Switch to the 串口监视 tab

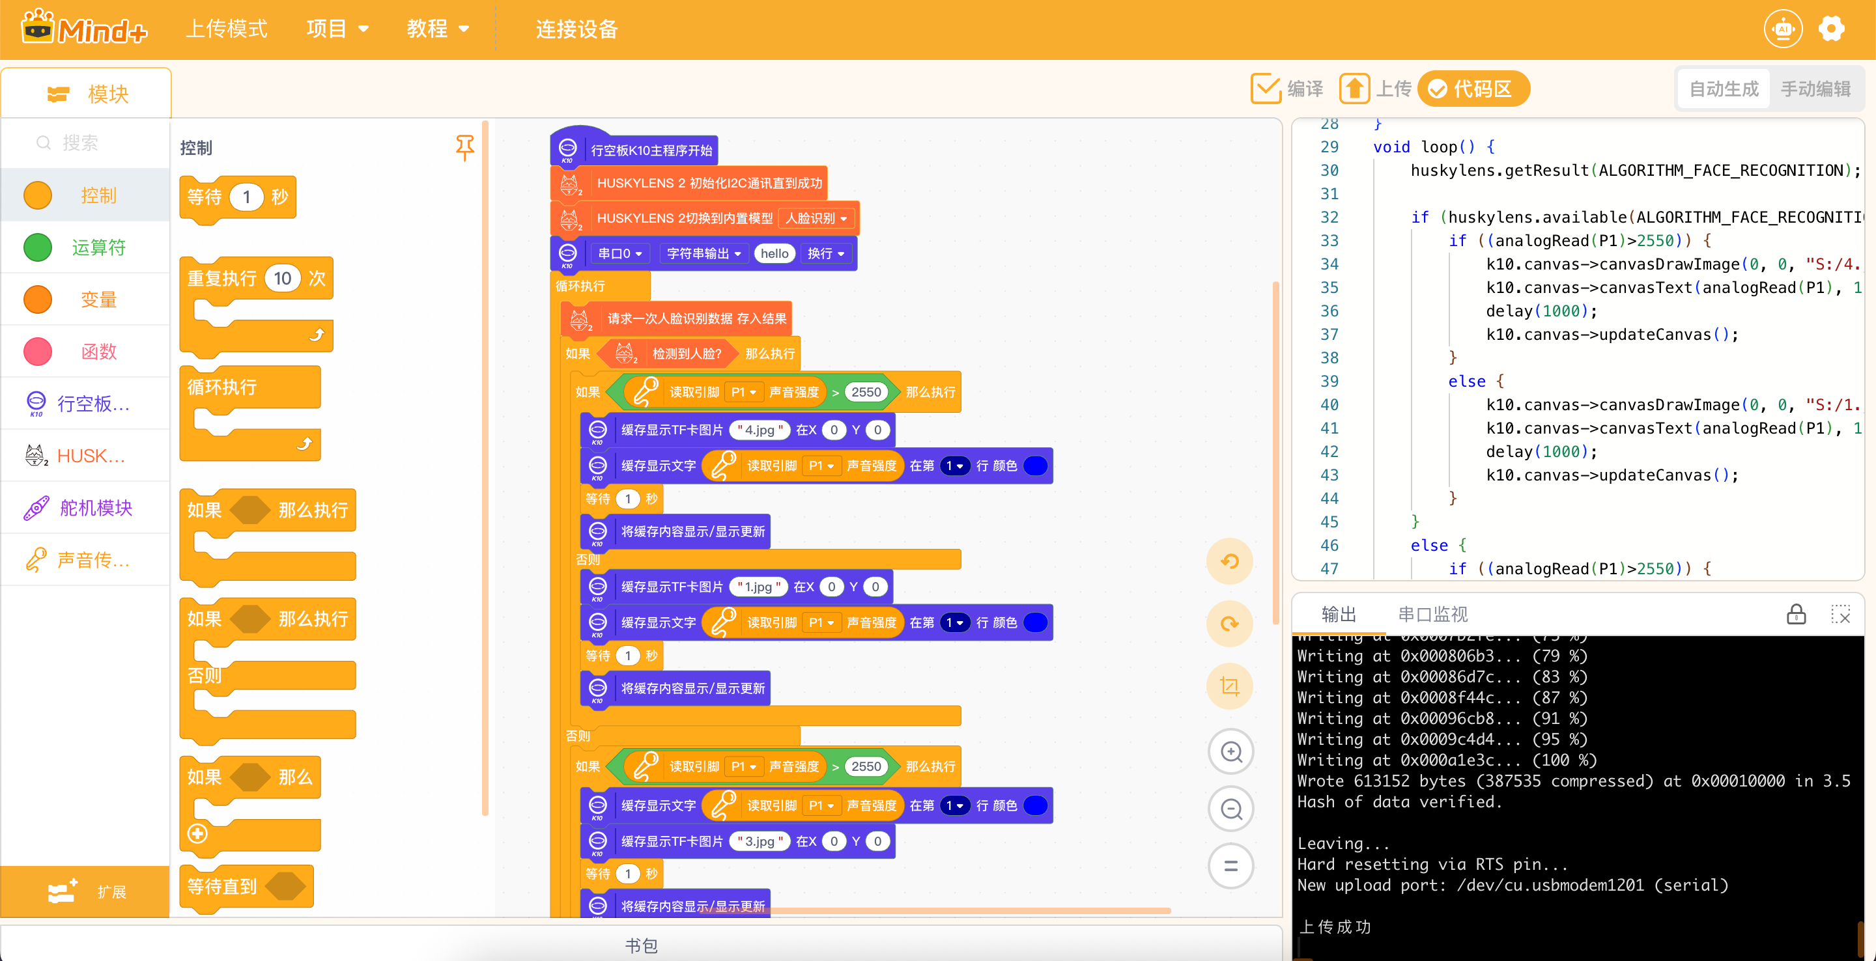click(1432, 615)
